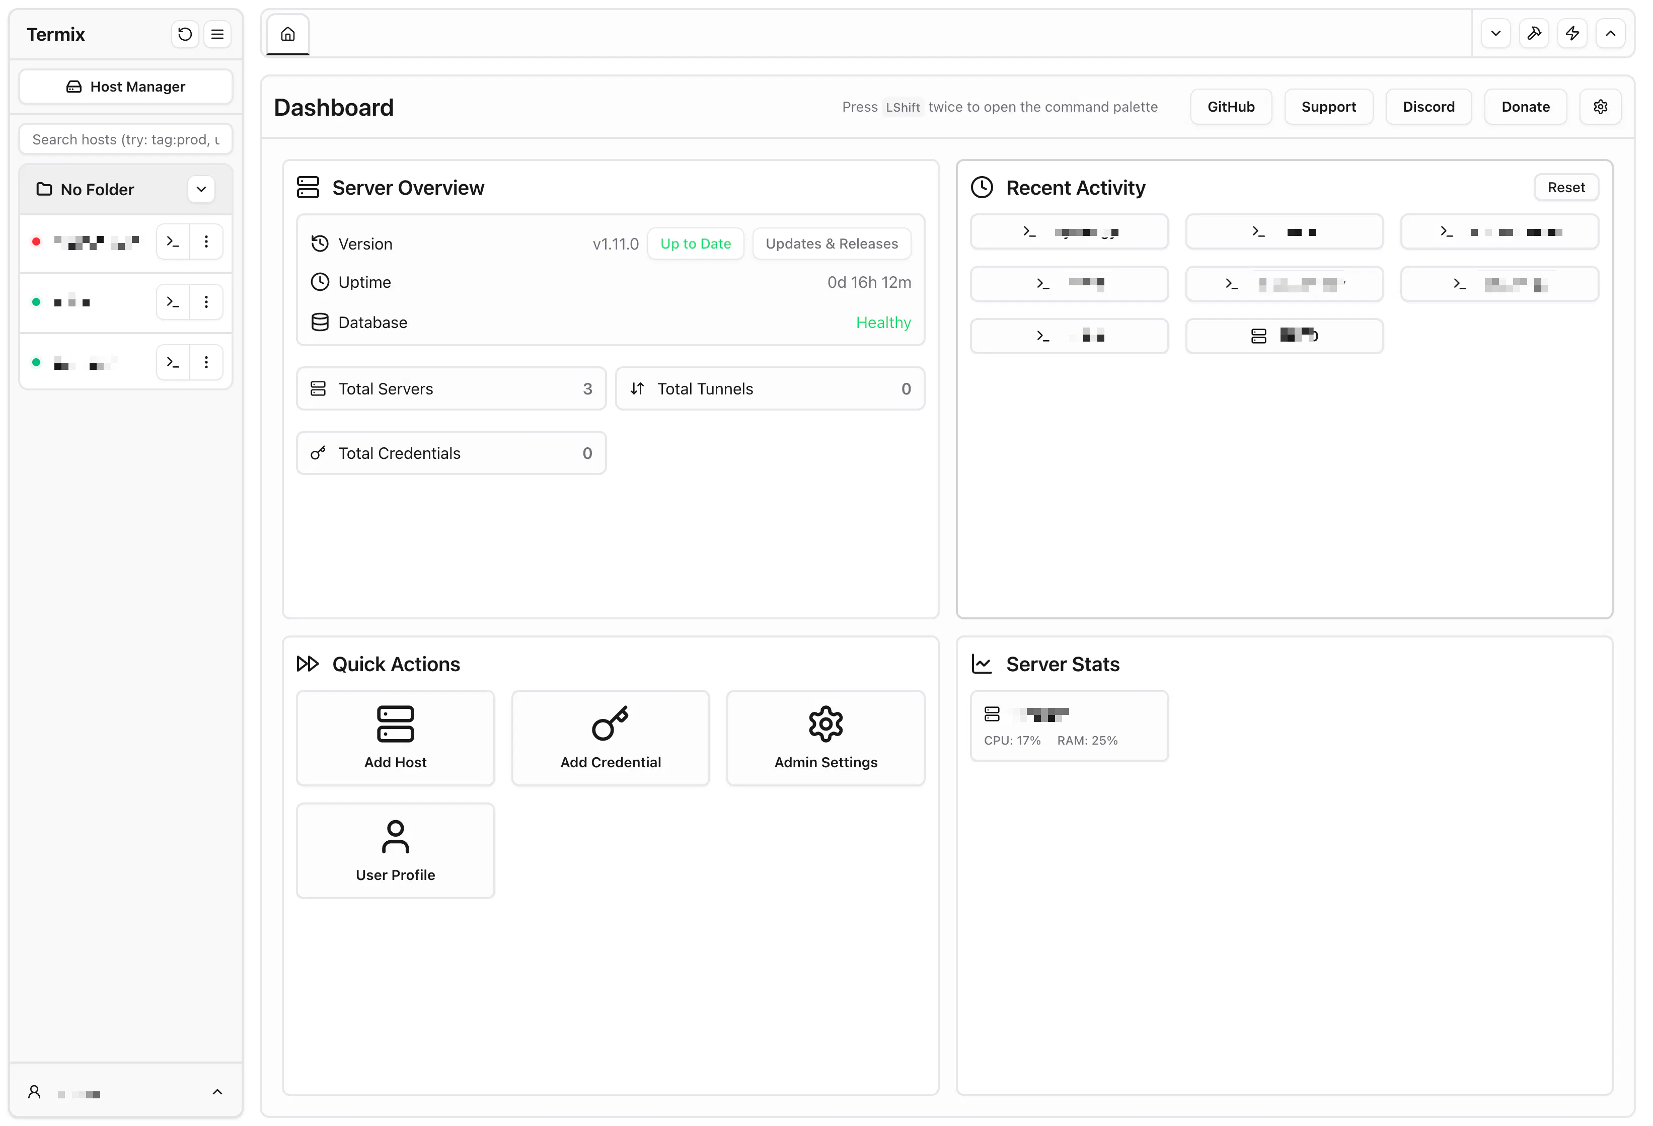1653x1126 pixels.
Task: Click the Reset button in Recent Activity
Action: point(1565,188)
